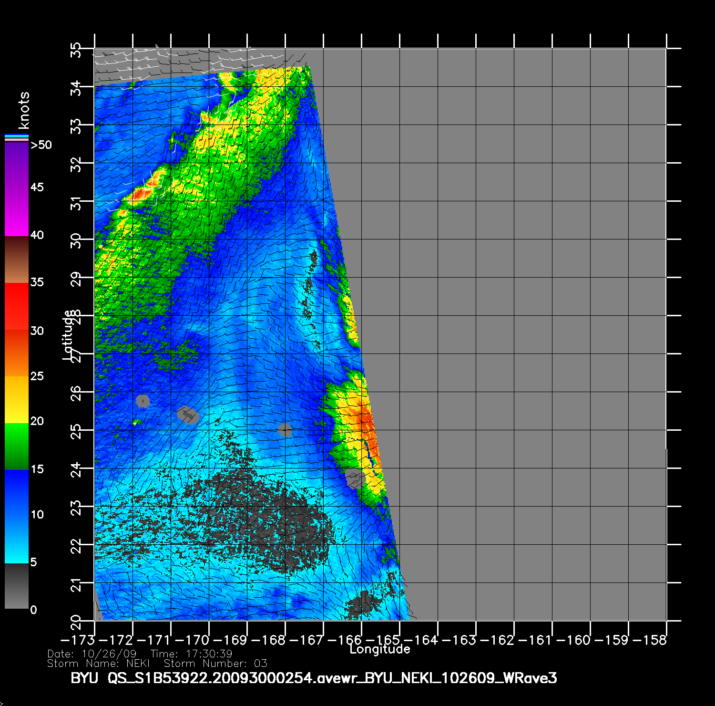Click the purple 45-50 knots legend band
The width and height of the screenshot is (715, 706).
tap(16, 165)
